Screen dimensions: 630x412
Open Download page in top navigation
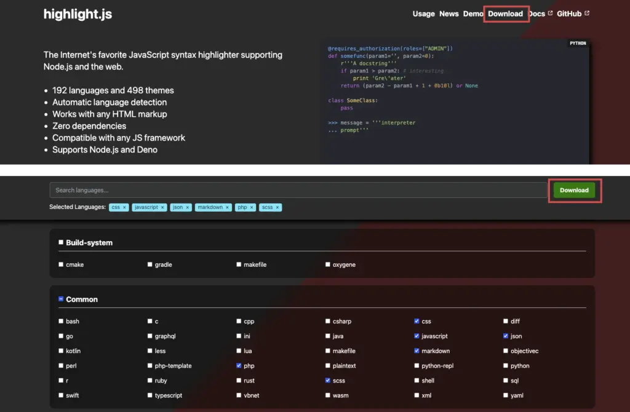click(506, 14)
